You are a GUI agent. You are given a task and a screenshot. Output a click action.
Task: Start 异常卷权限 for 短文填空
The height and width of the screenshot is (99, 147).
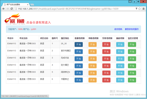(x=106, y=66)
